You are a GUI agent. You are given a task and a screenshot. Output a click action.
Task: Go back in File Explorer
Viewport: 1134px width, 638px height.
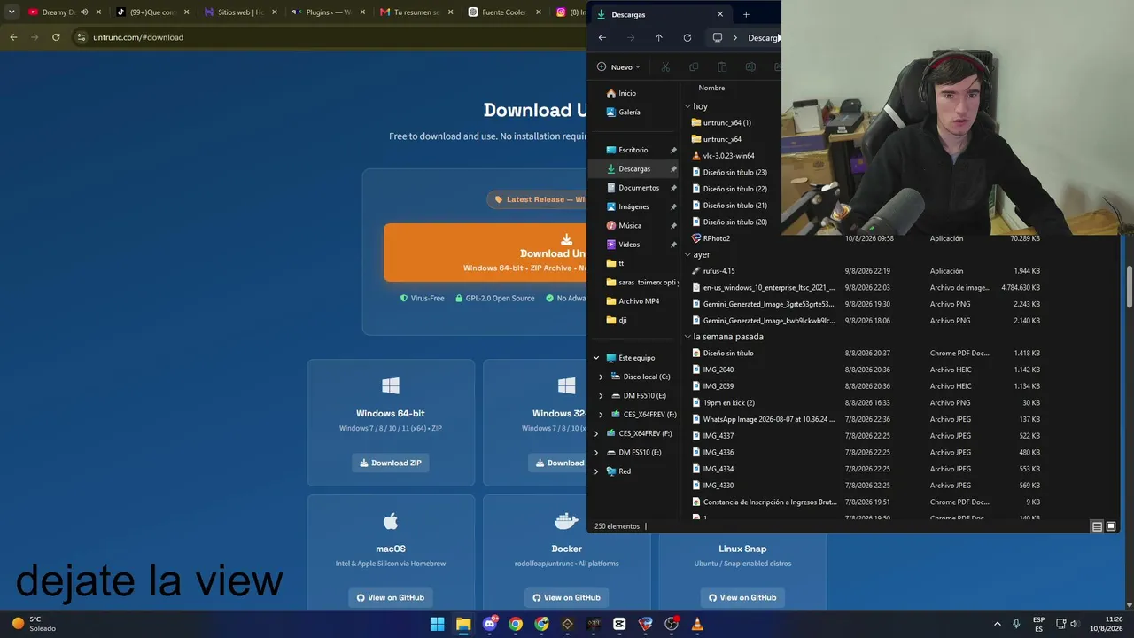602,37
